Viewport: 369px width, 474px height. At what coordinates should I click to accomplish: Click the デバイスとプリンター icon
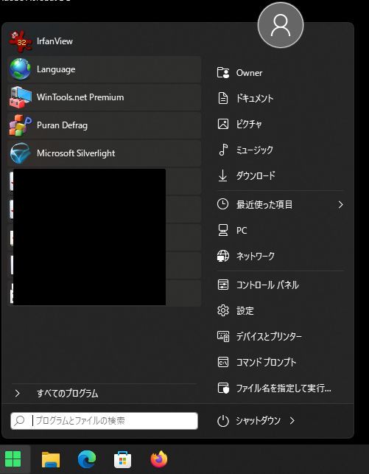coord(223,336)
